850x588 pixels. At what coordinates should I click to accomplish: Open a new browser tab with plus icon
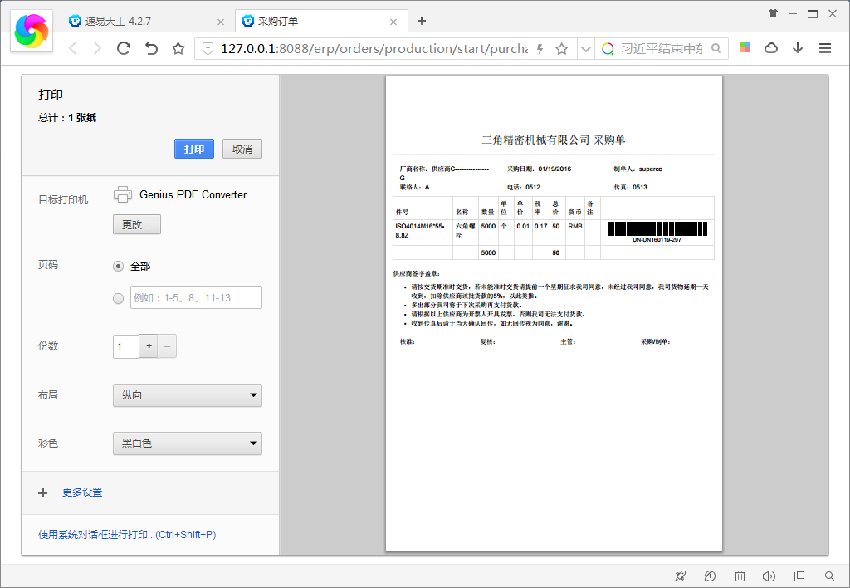pyautogui.click(x=422, y=21)
